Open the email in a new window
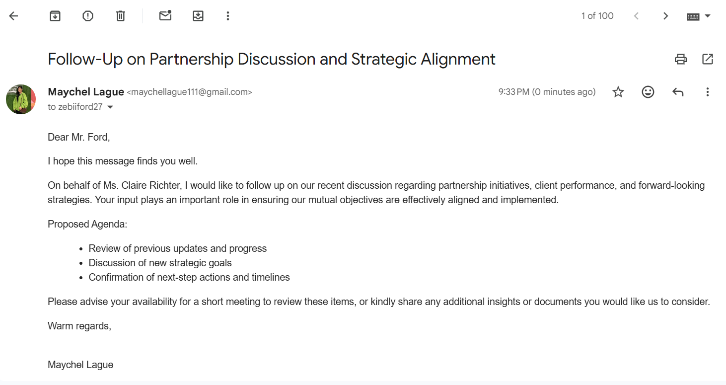The height and width of the screenshot is (385, 726). 708,59
